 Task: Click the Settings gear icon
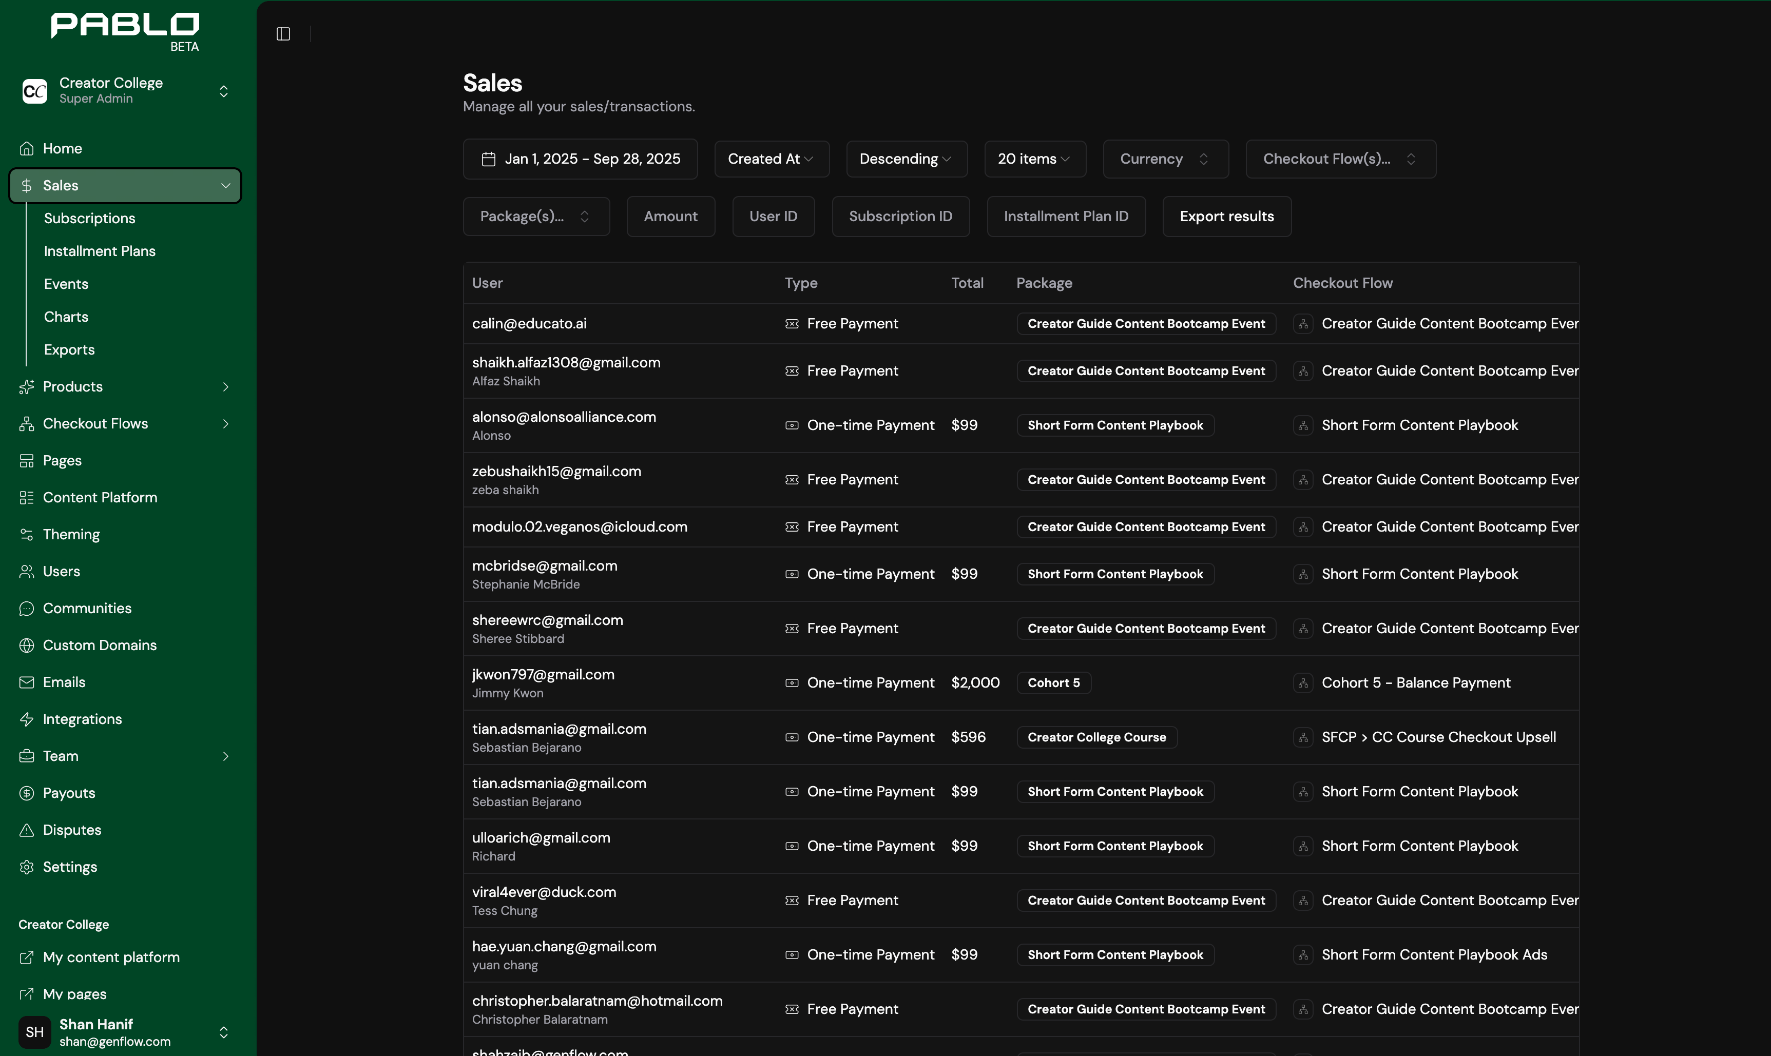(26, 867)
